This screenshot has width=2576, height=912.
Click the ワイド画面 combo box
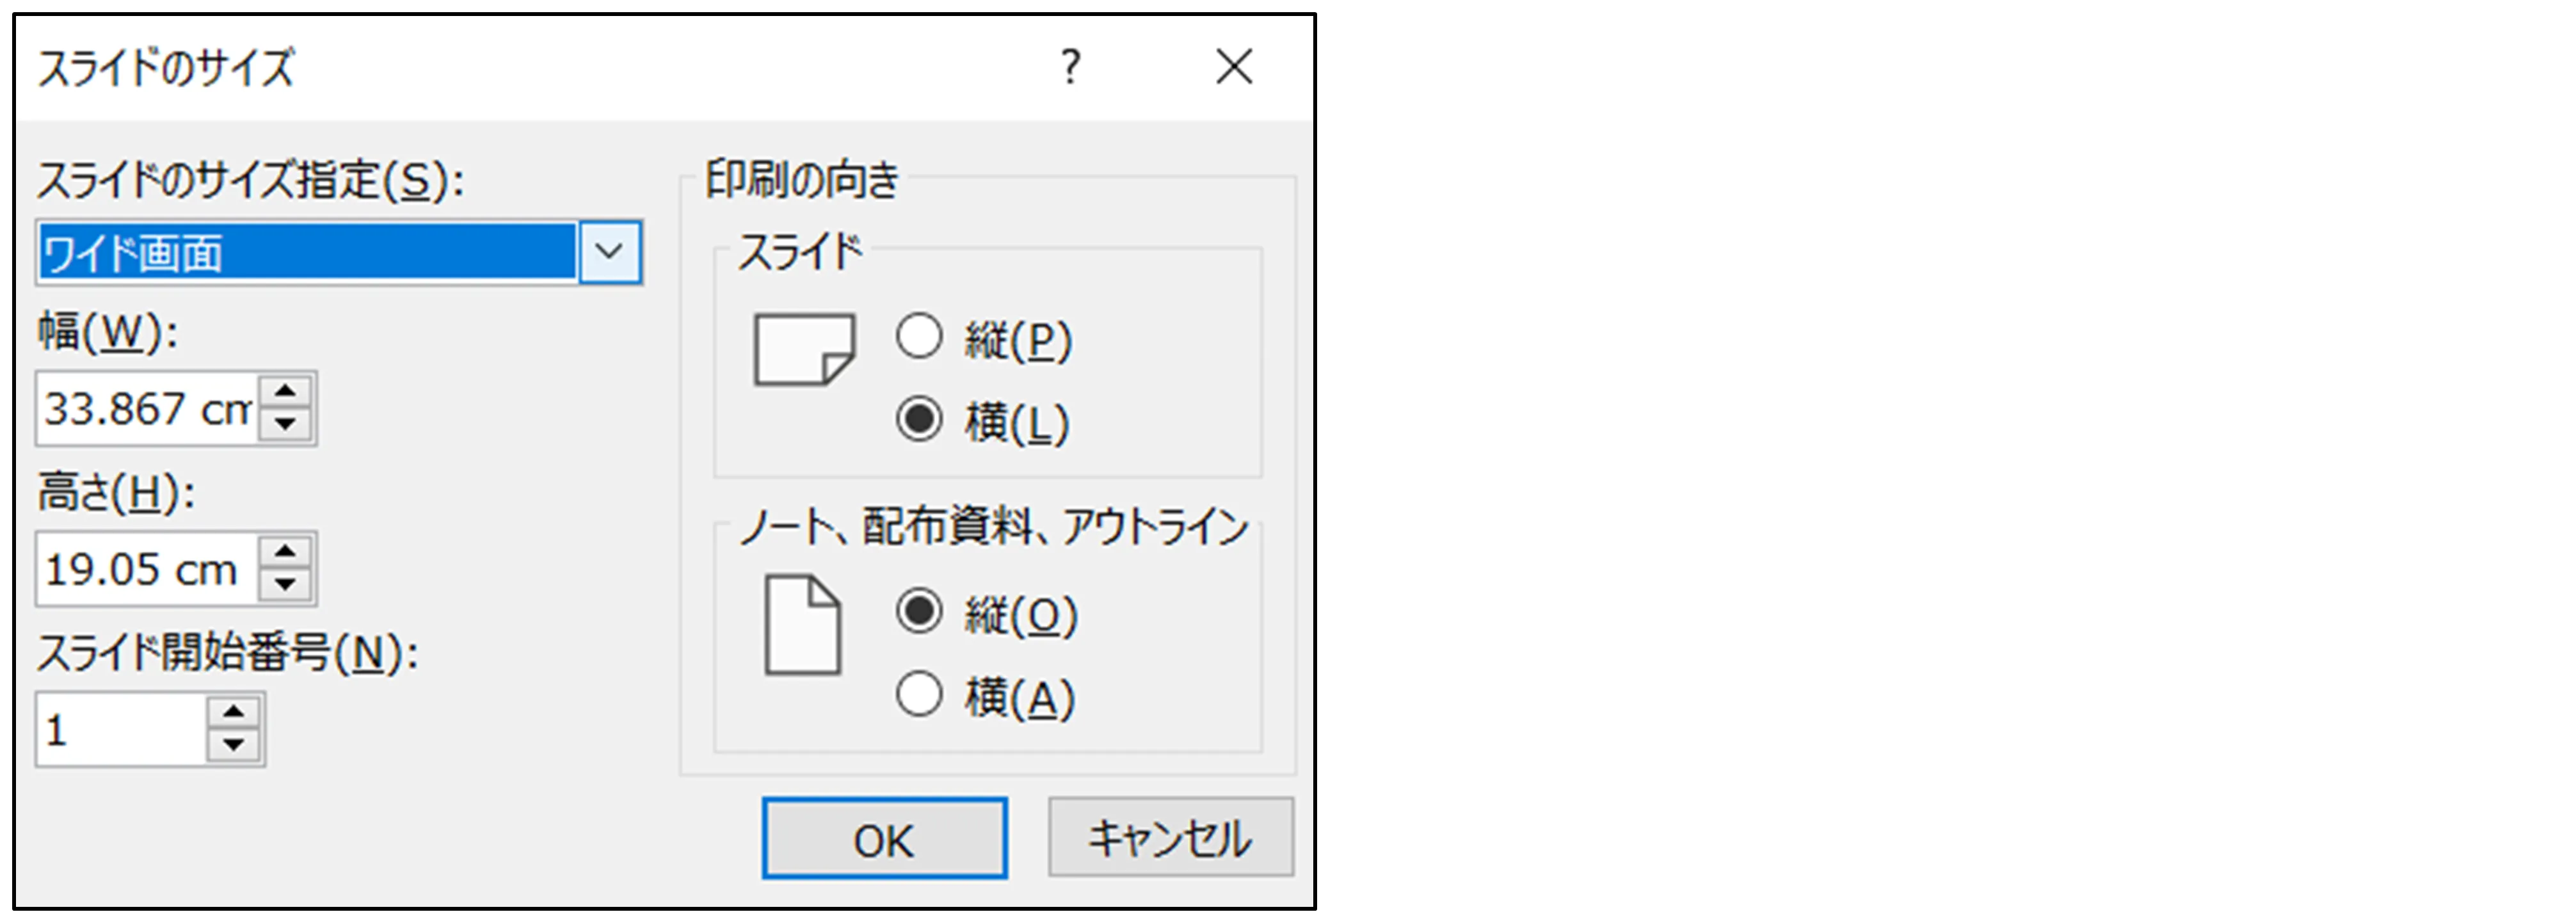click(306, 252)
